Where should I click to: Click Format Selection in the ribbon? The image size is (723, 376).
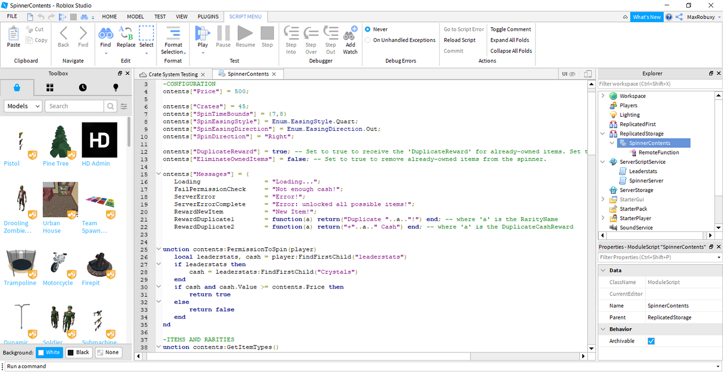[x=173, y=41]
